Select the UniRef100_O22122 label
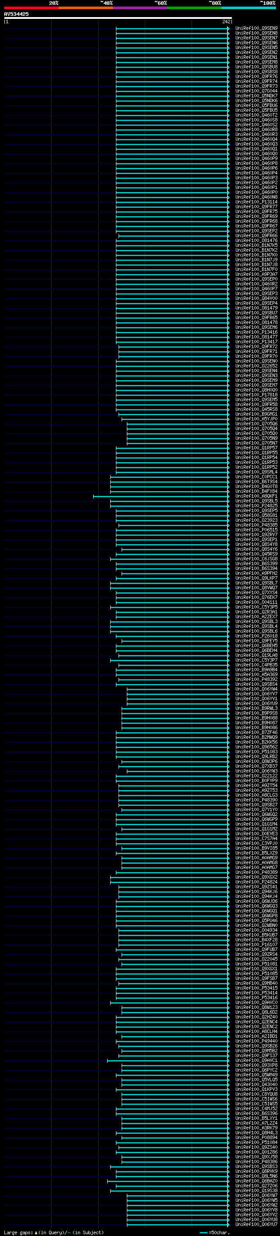 [x=256, y=776]
